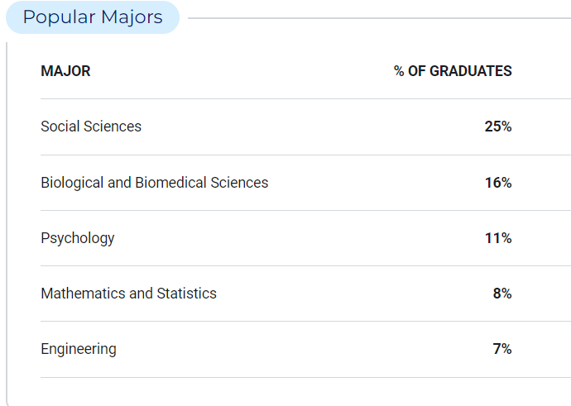Click the word Statistics in fourth row
Image resolution: width=571 pixels, height=406 pixels.
(186, 294)
